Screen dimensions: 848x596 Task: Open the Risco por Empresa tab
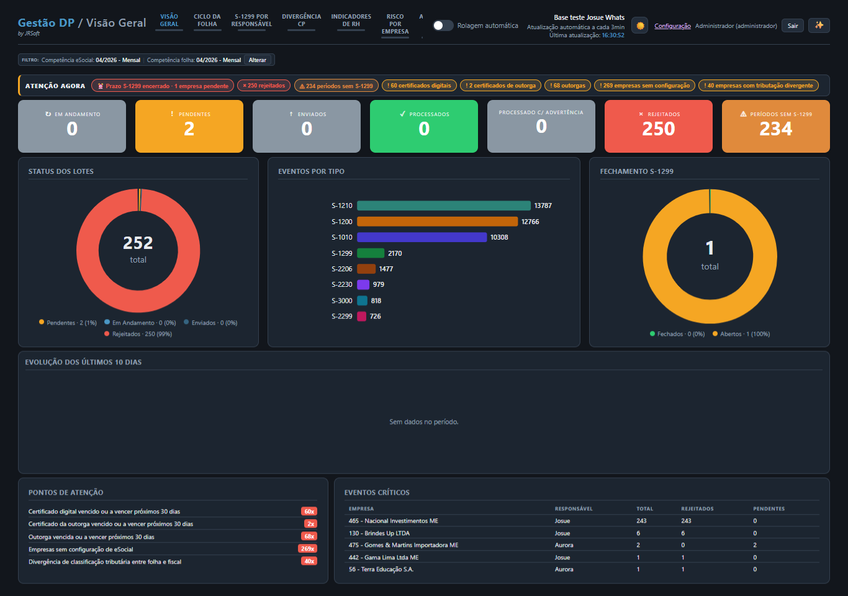(395, 24)
